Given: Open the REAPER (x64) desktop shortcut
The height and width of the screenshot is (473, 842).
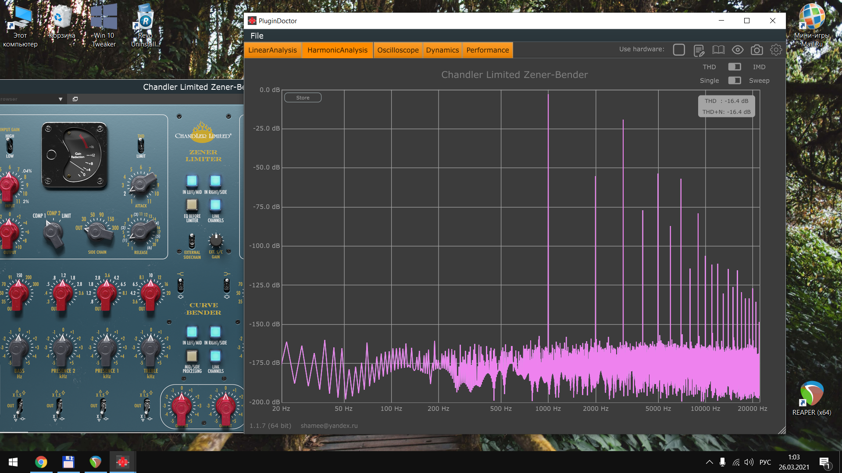Looking at the screenshot, I should click(811, 398).
